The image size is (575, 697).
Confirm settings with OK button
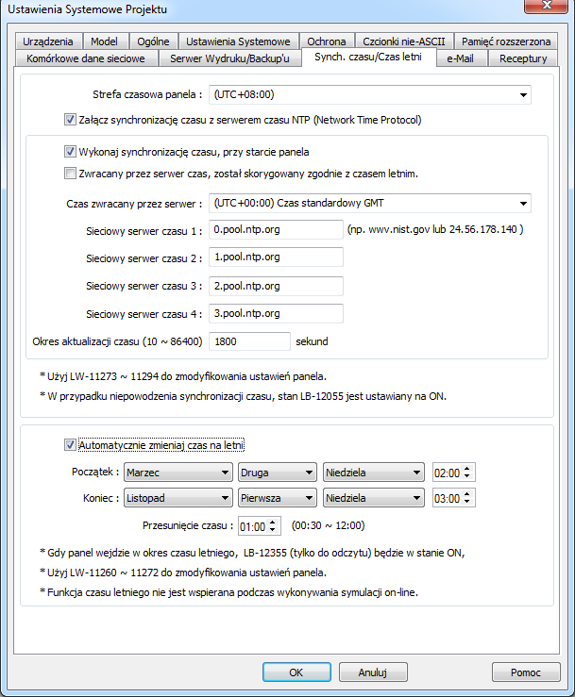click(296, 672)
